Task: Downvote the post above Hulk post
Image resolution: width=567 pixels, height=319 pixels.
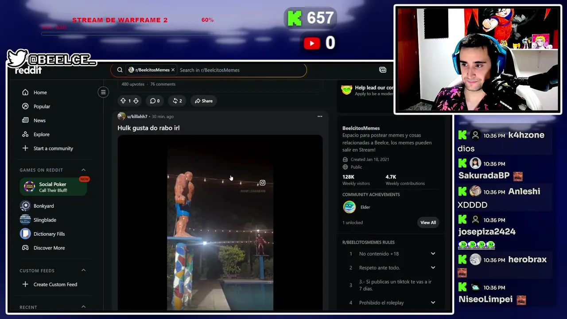Action: coord(136,101)
